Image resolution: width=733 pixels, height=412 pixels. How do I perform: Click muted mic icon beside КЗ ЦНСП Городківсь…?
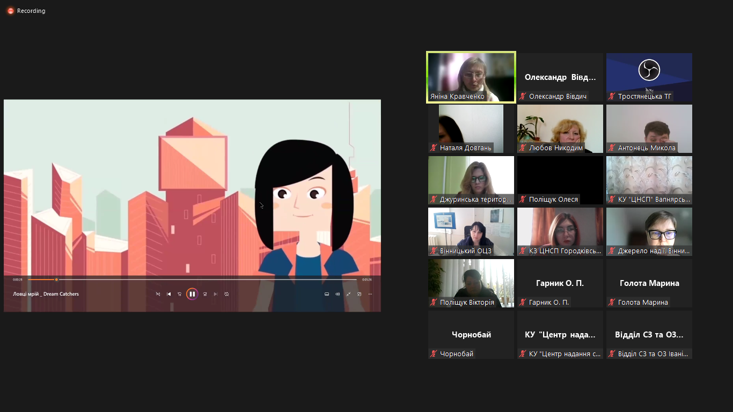(523, 251)
